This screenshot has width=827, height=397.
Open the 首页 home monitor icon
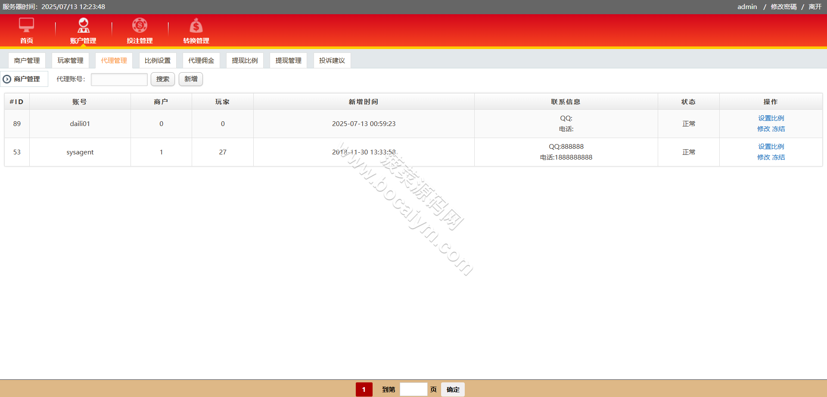coord(26,25)
